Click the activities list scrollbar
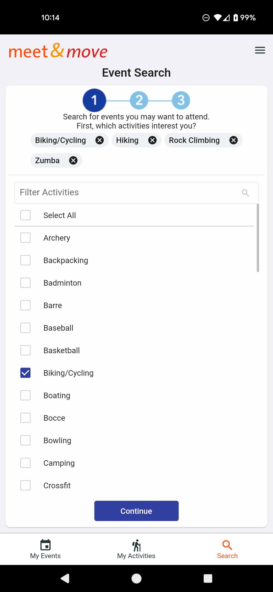 [x=258, y=238]
